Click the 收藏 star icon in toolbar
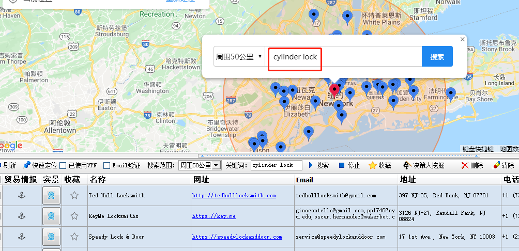Viewport: 519px width, 251px height. 373,165
